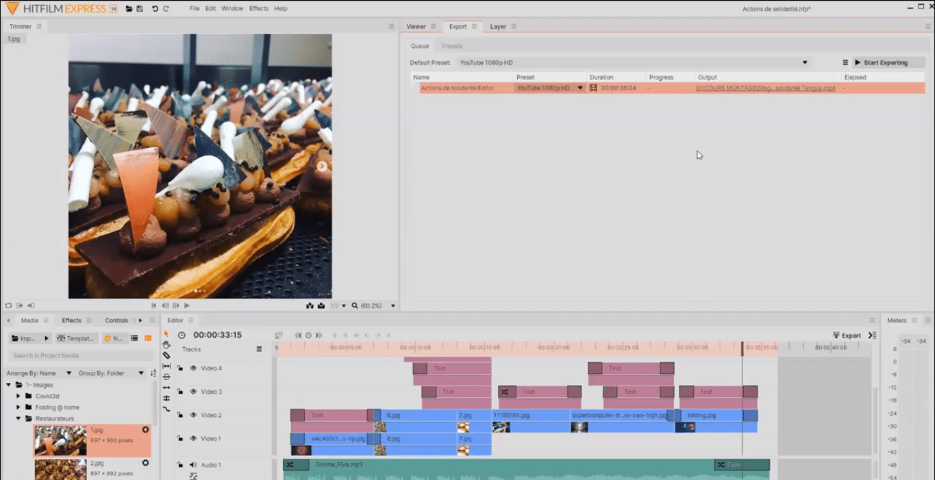This screenshot has height=480, width=935.
Task: Open the Import options arrow
Action: point(47,338)
